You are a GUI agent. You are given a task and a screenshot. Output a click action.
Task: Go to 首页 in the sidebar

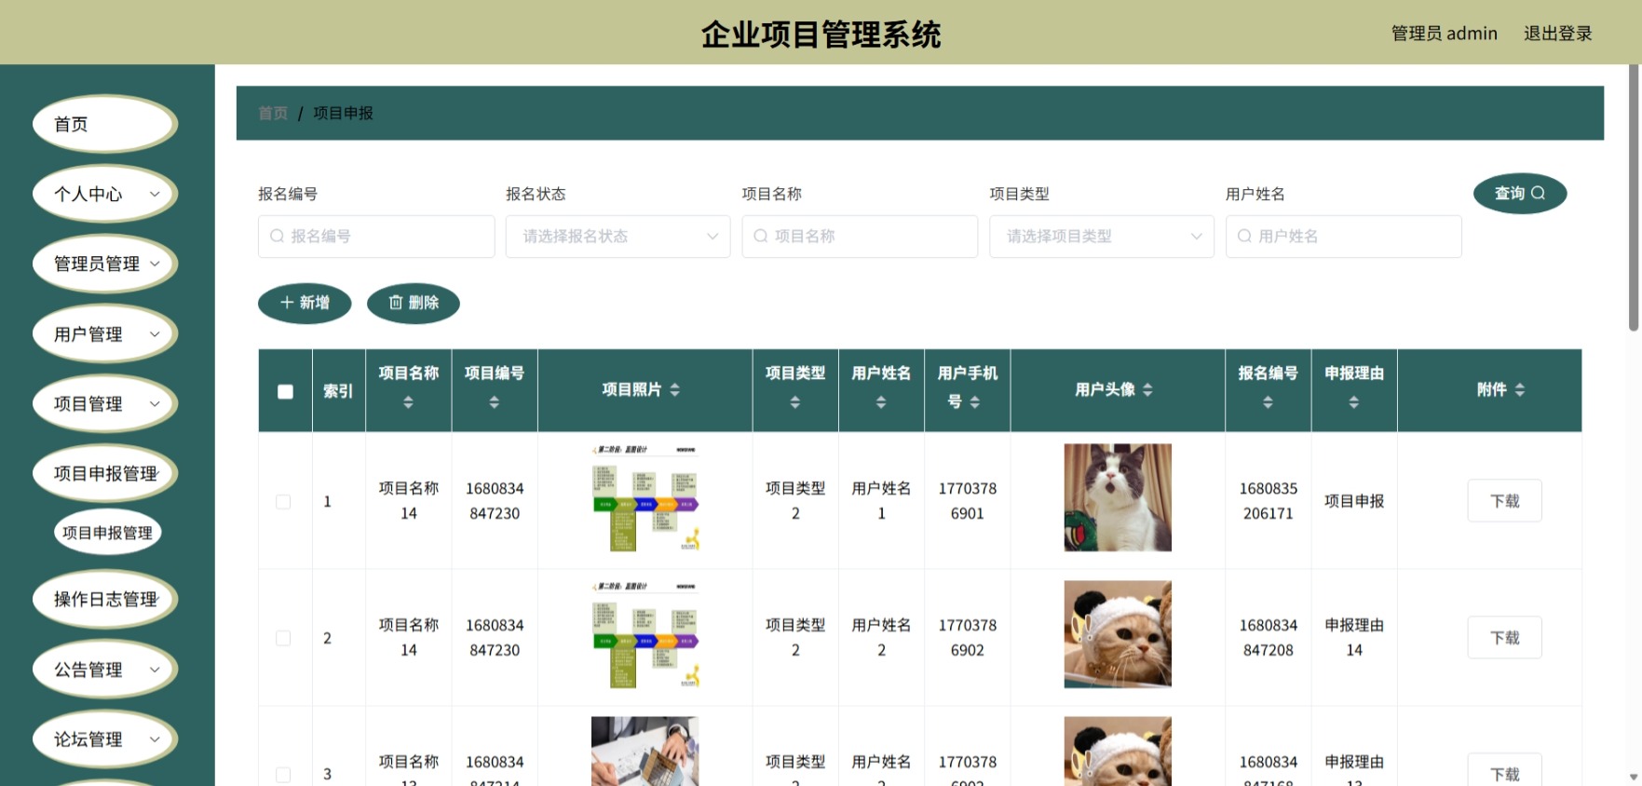(105, 124)
